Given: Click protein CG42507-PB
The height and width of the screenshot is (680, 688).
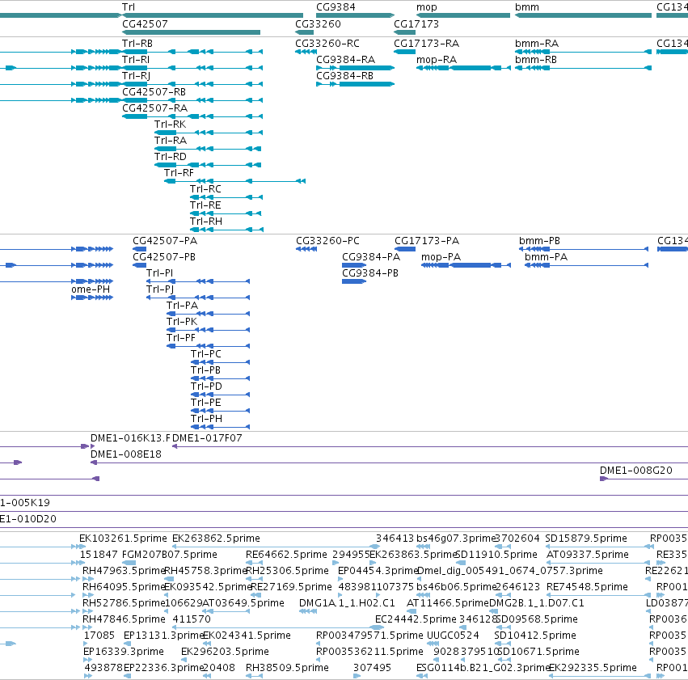Looking at the screenshot, I should (x=164, y=257).
